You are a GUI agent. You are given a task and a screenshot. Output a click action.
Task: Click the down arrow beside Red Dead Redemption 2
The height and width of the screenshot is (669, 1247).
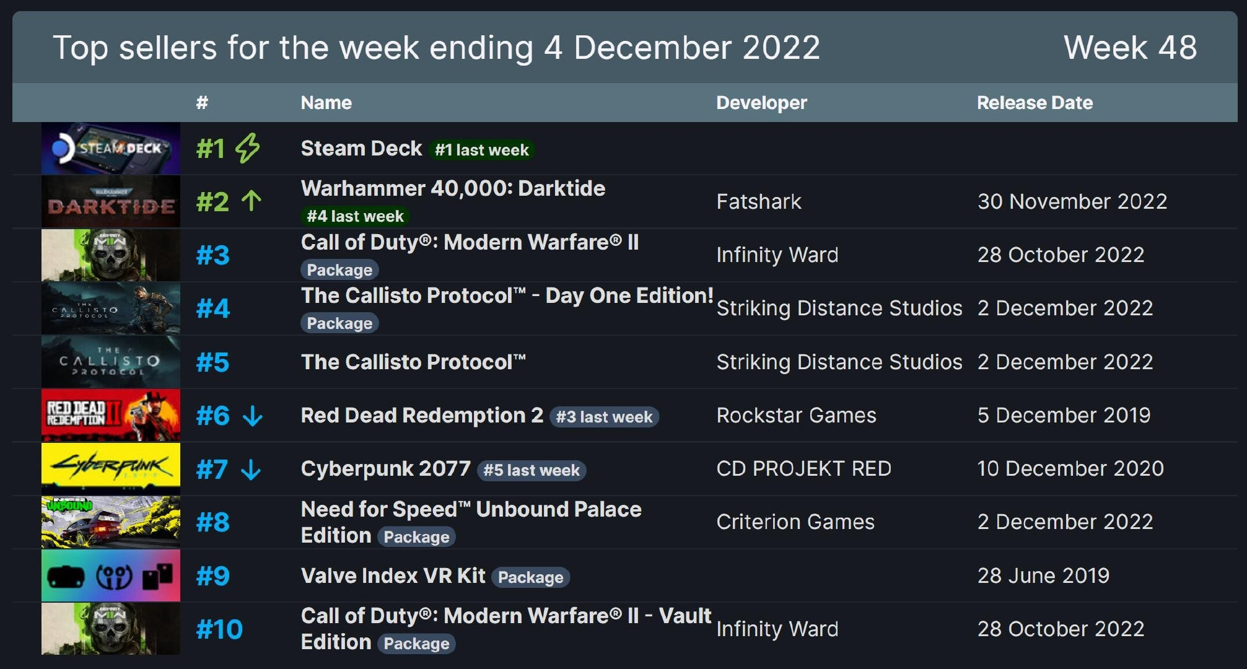point(253,415)
